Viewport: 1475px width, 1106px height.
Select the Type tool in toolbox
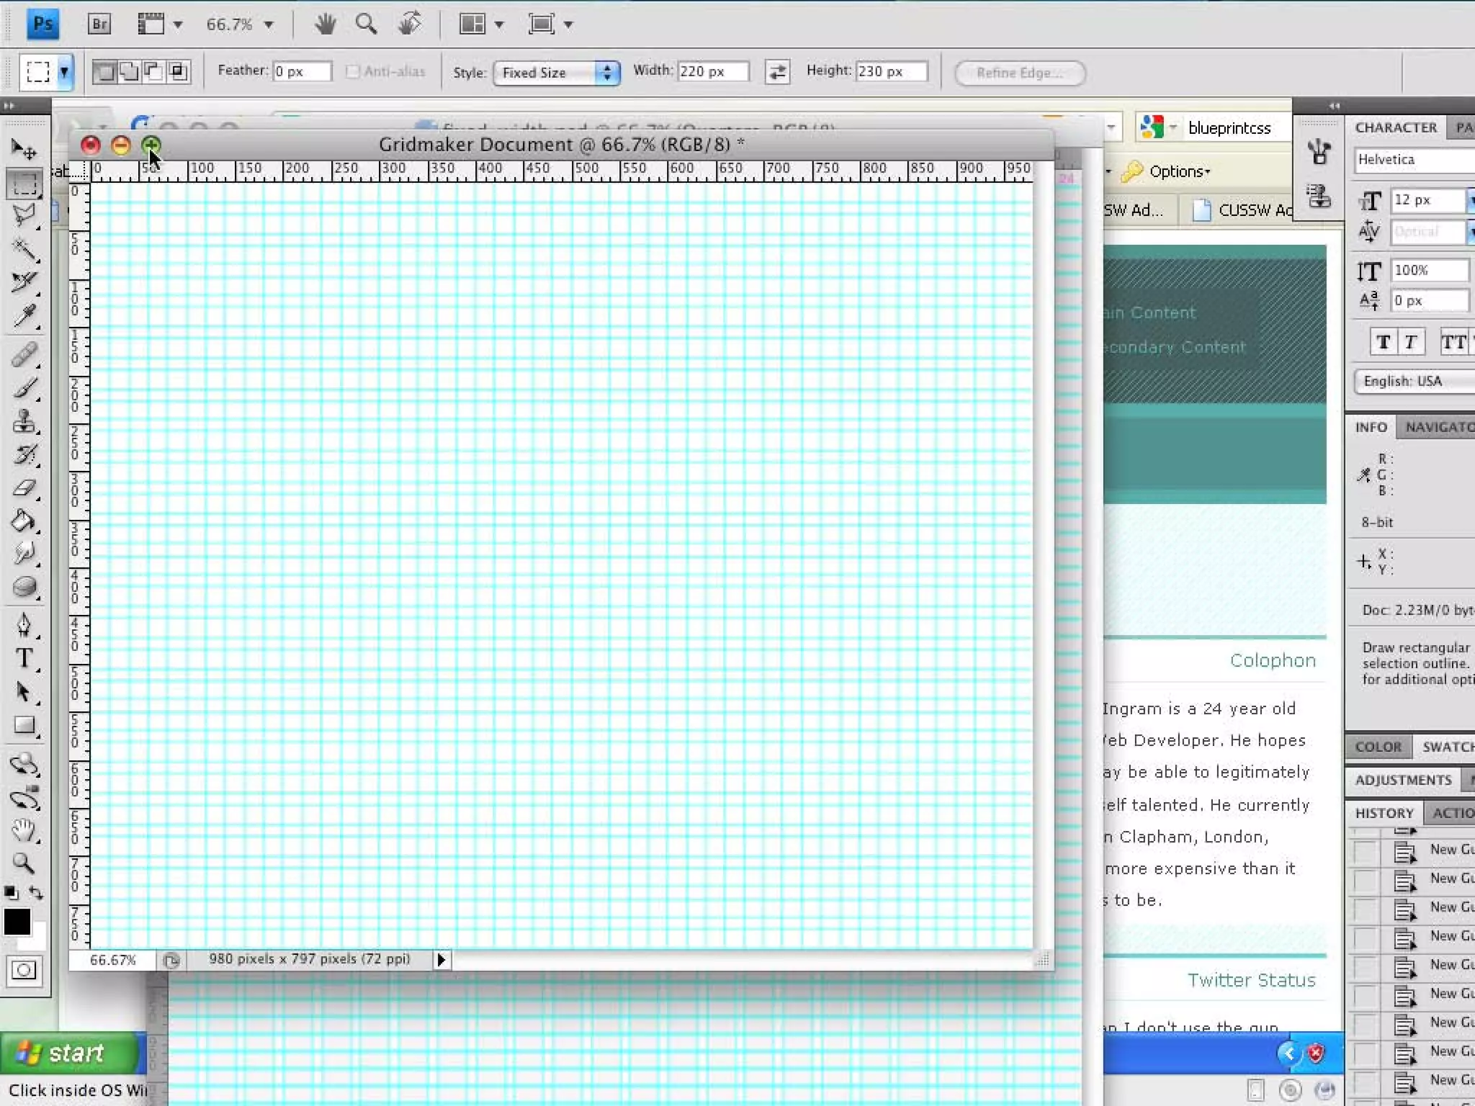(24, 658)
